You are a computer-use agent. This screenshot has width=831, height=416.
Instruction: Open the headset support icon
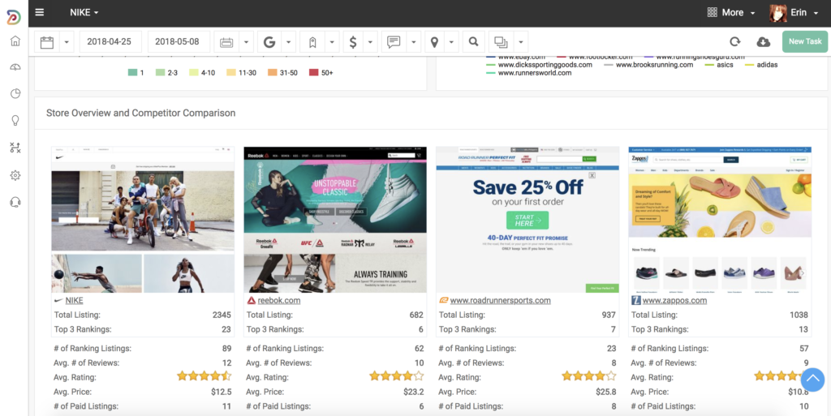coord(15,202)
